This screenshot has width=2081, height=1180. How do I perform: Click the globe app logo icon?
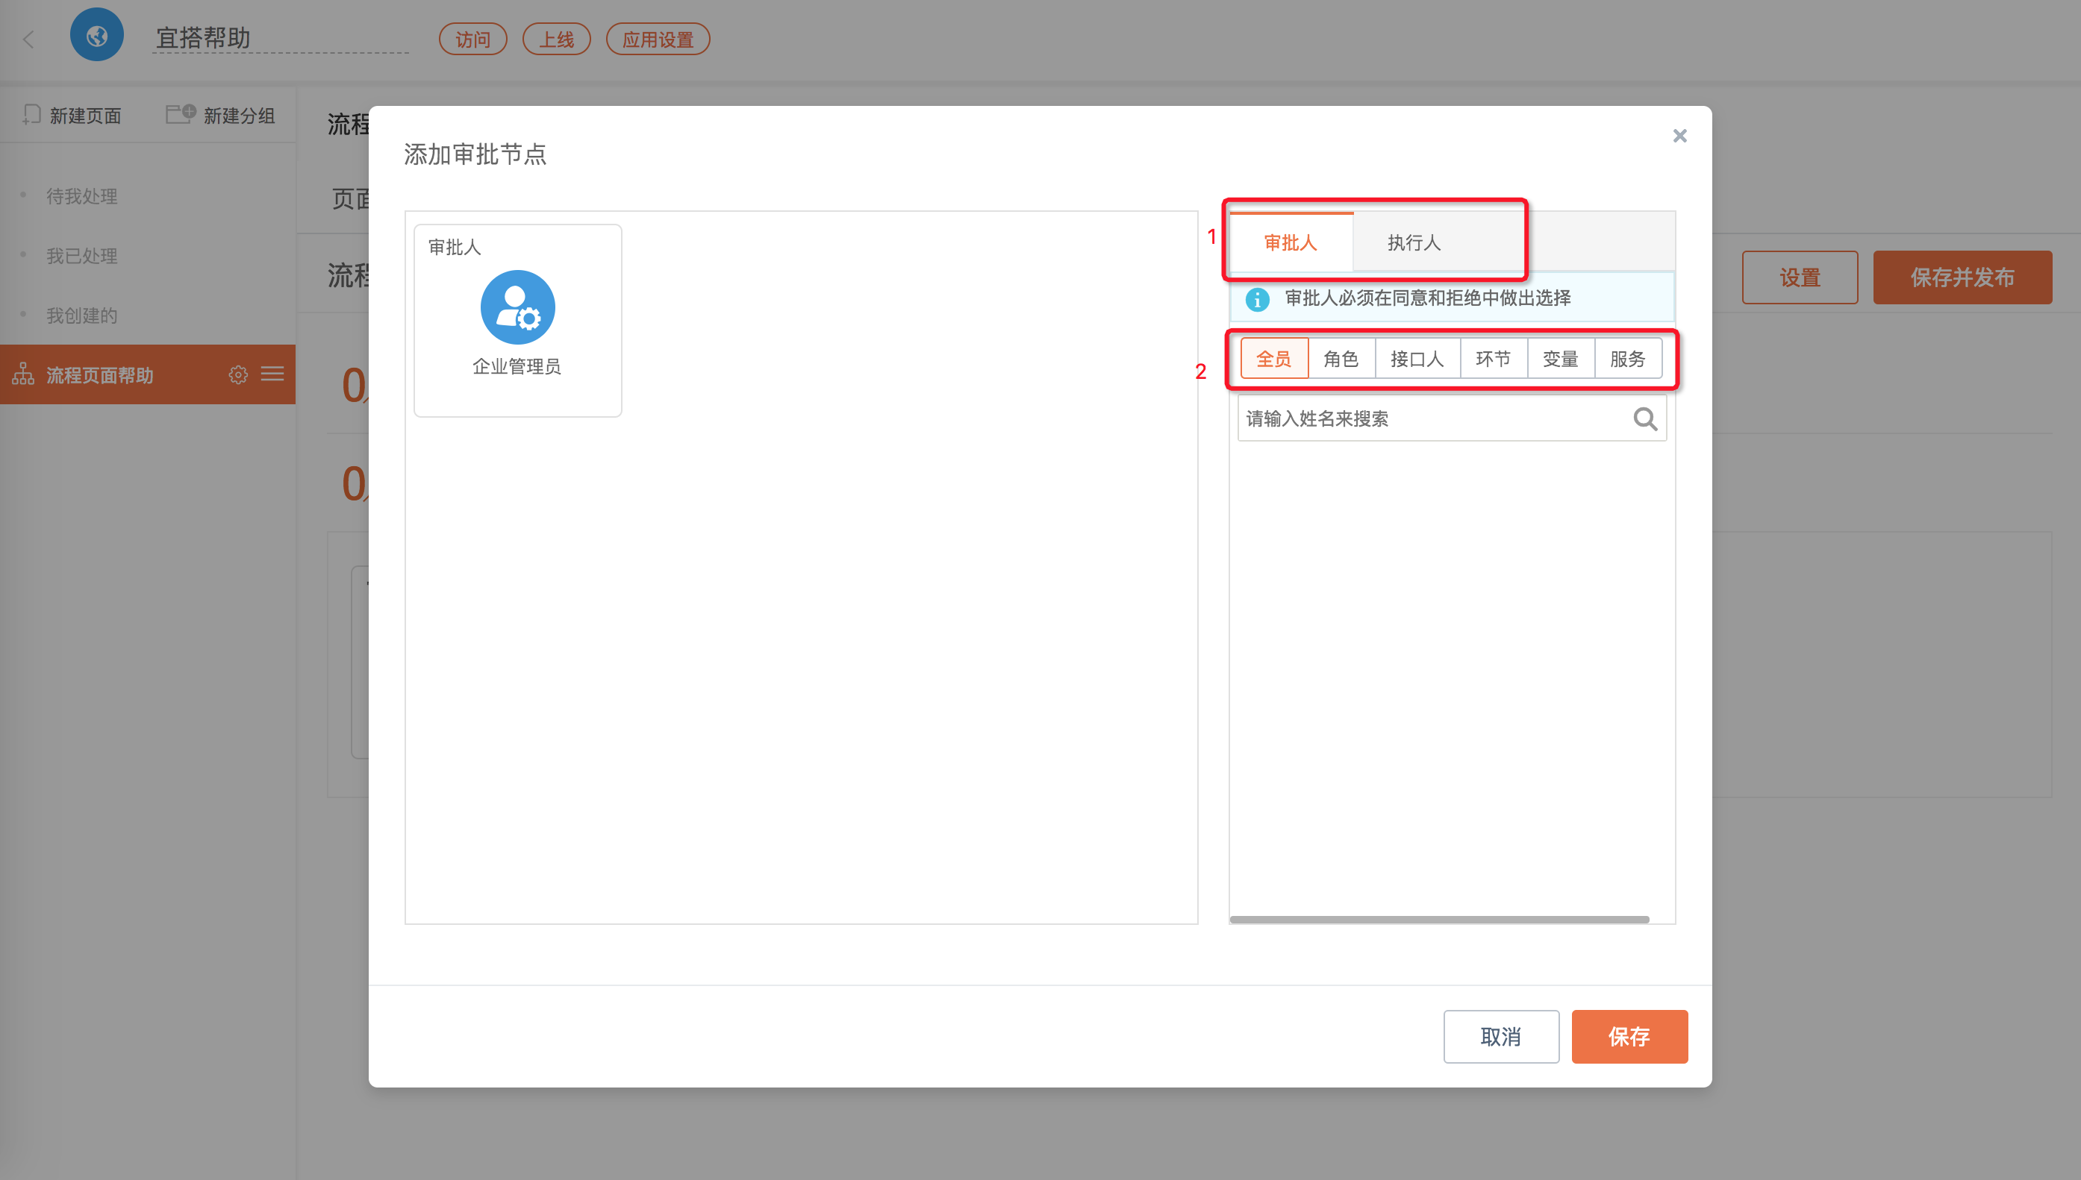(96, 36)
